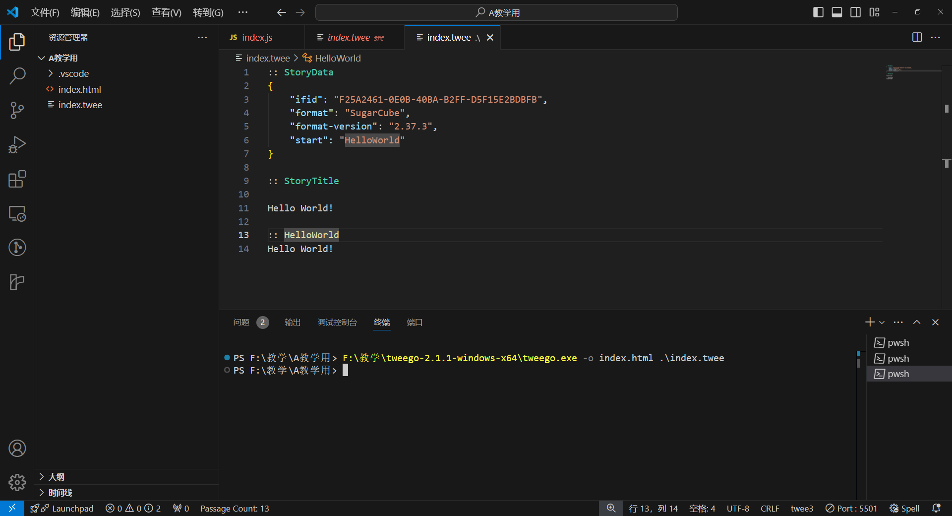Open the 查看(V) menu

tap(167, 12)
